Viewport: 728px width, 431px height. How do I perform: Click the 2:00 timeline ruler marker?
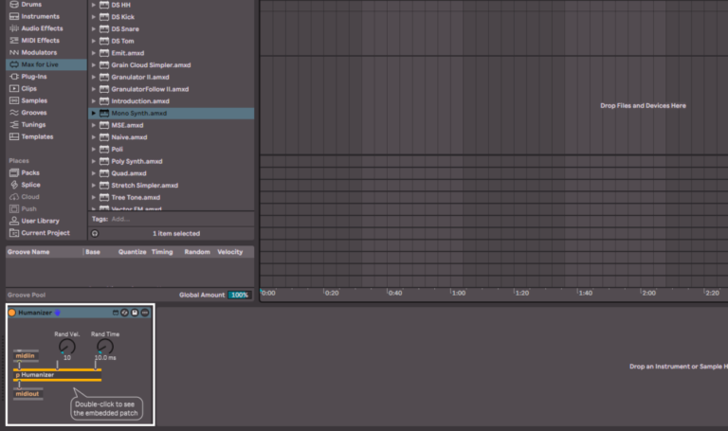(648, 293)
